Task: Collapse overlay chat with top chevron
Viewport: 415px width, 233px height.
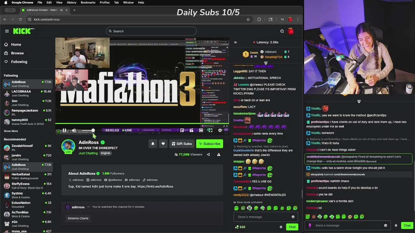Action: tap(359, 101)
